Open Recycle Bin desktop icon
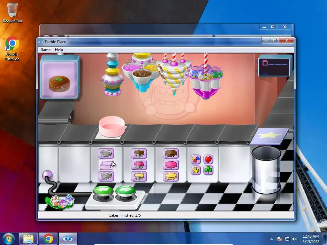This screenshot has width=327, height=245. [x=12, y=12]
